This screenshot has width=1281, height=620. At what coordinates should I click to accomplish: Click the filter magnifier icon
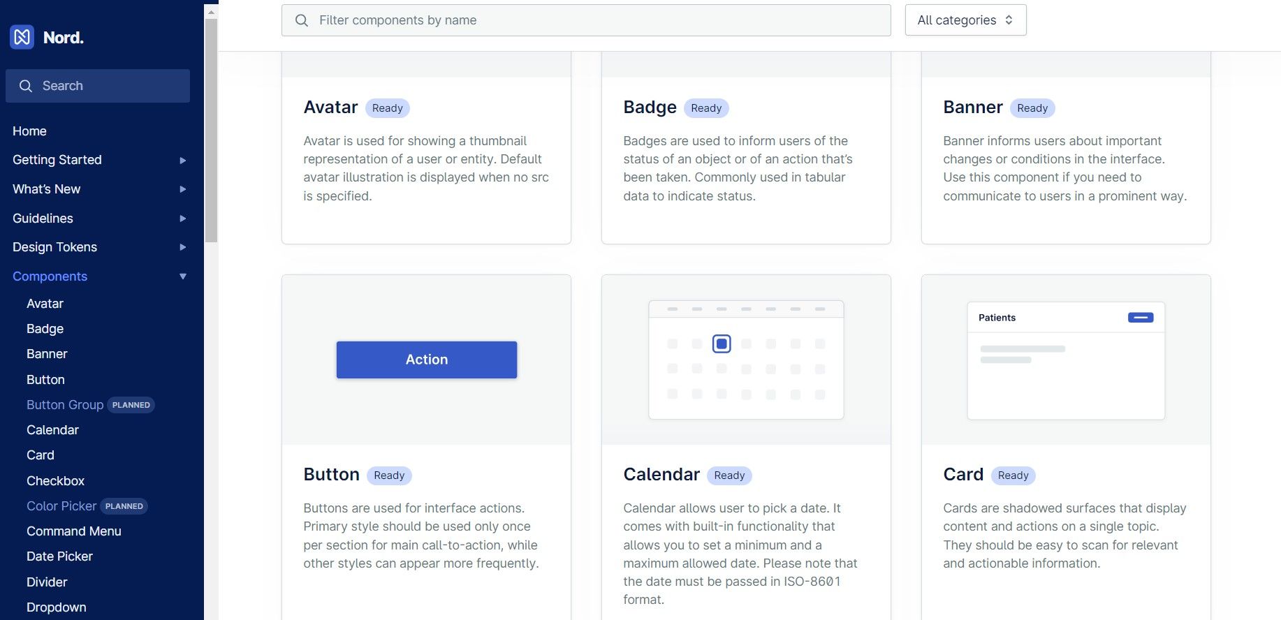coord(302,20)
